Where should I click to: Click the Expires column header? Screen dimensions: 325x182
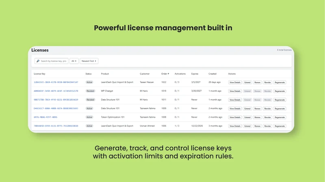(x=195, y=74)
